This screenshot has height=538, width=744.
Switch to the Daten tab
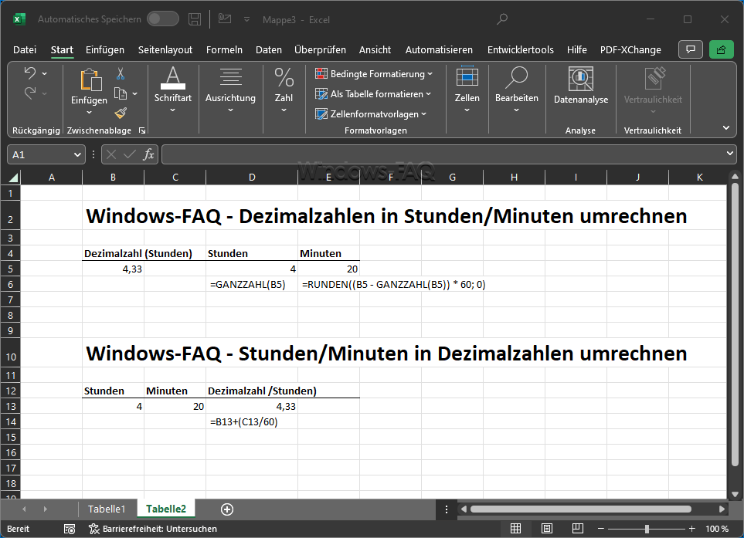tap(269, 49)
